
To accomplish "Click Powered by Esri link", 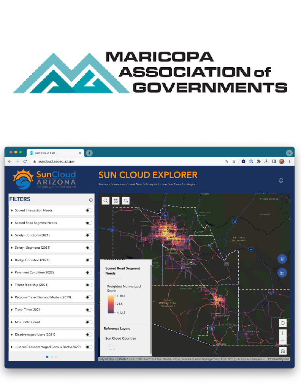I will (x=279, y=359).
